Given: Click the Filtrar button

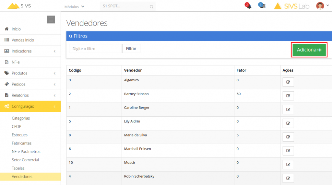Looking at the screenshot, I should [x=131, y=49].
